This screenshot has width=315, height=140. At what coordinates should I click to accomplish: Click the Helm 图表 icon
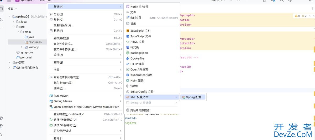coord(128,81)
